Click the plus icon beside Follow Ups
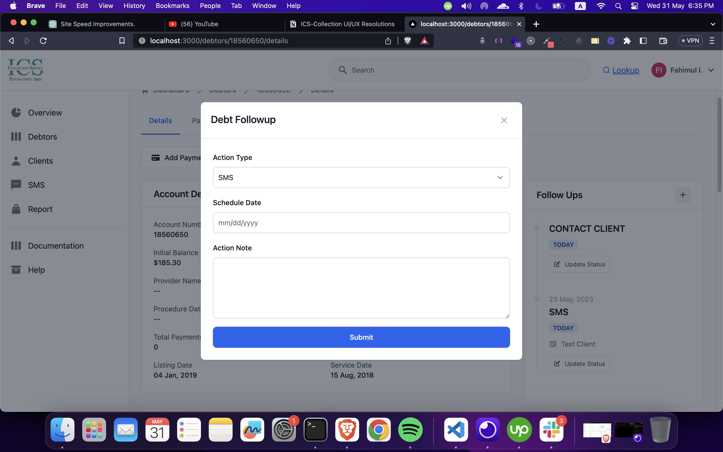The height and width of the screenshot is (452, 723). click(682, 195)
